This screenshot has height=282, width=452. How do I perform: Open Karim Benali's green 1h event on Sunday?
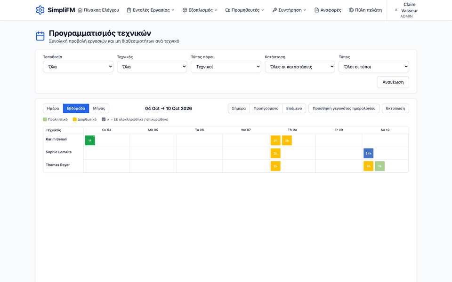(90, 141)
